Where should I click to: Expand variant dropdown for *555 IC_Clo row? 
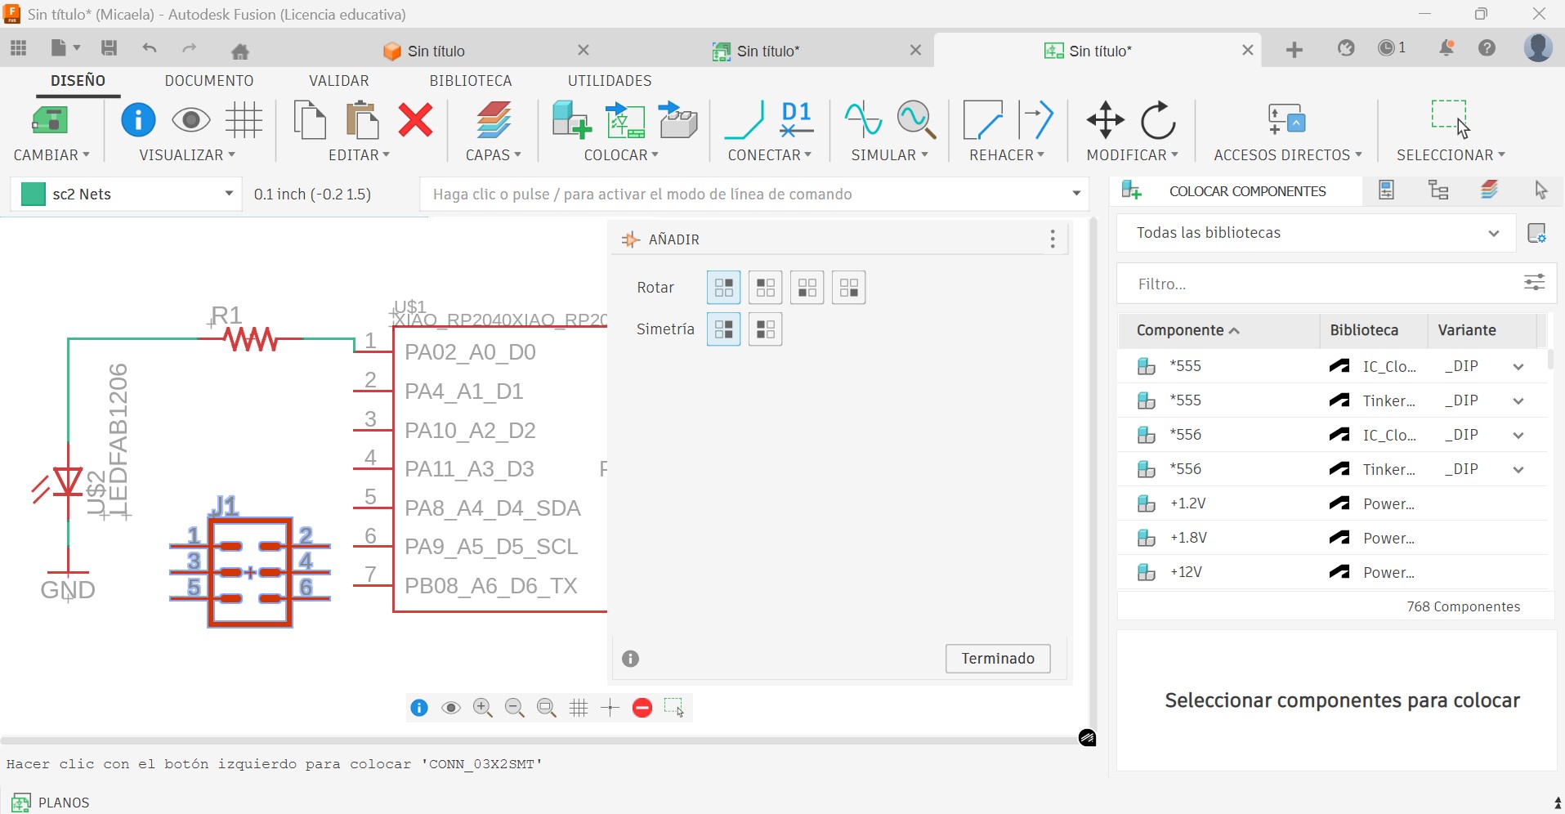click(1518, 366)
